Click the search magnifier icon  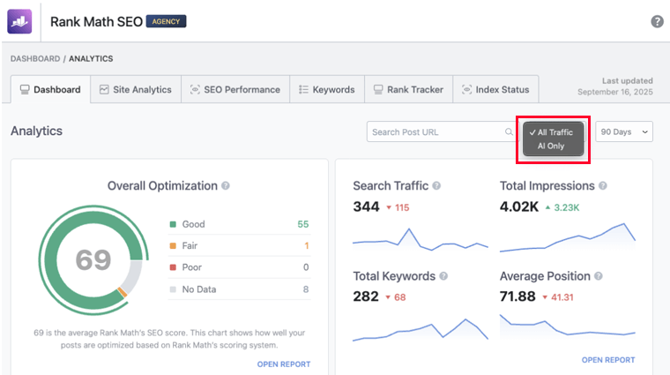509,131
